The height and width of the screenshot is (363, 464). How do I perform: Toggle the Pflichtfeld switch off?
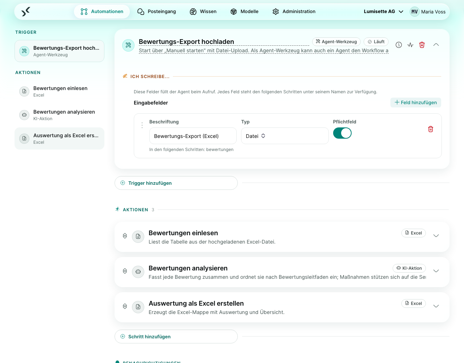(x=342, y=133)
